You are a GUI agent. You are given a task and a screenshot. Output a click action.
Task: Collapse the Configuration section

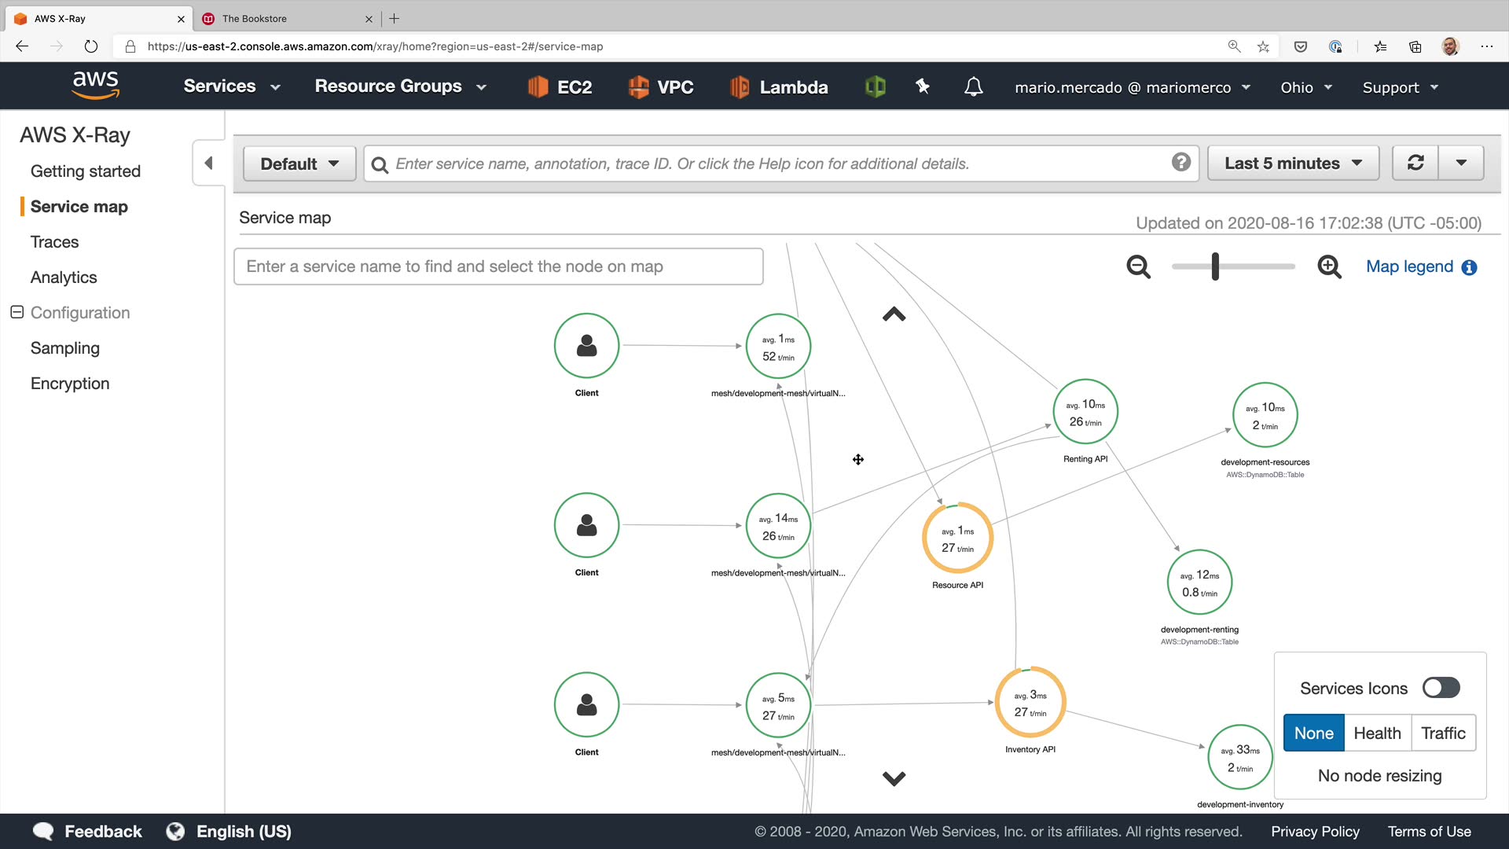(x=17, y=312)
